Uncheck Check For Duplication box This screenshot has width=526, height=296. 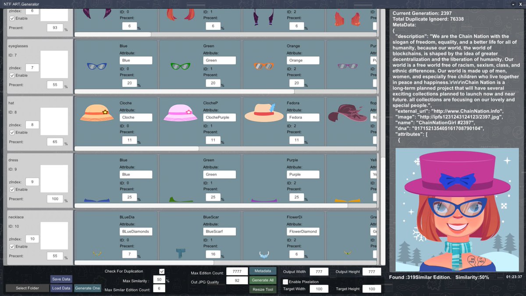pos(162,271)
